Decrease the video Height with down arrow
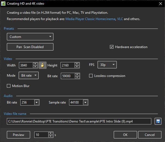 point(77,67)
